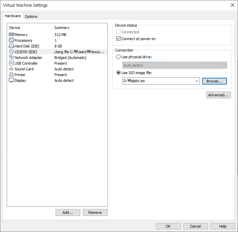238x232 pixels.
Task: Open the Auto detect physical drive dropdown
Action: click(x=175, y=65)
